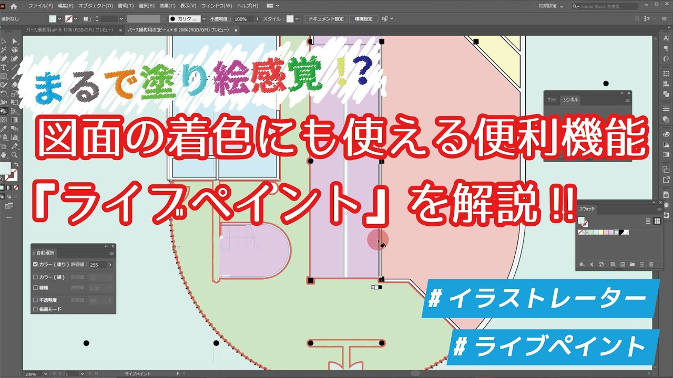The image size is (673, 378).
Task: Open オブジェクト(O) menu
Action: click(96, 6)
